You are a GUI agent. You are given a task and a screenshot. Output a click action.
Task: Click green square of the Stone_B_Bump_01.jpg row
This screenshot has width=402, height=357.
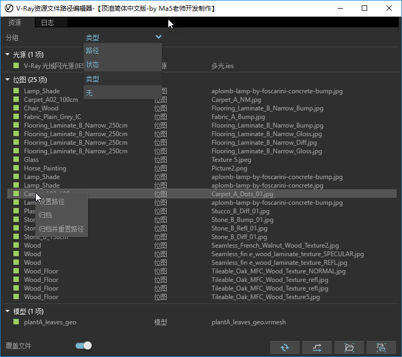click(16, 219)
